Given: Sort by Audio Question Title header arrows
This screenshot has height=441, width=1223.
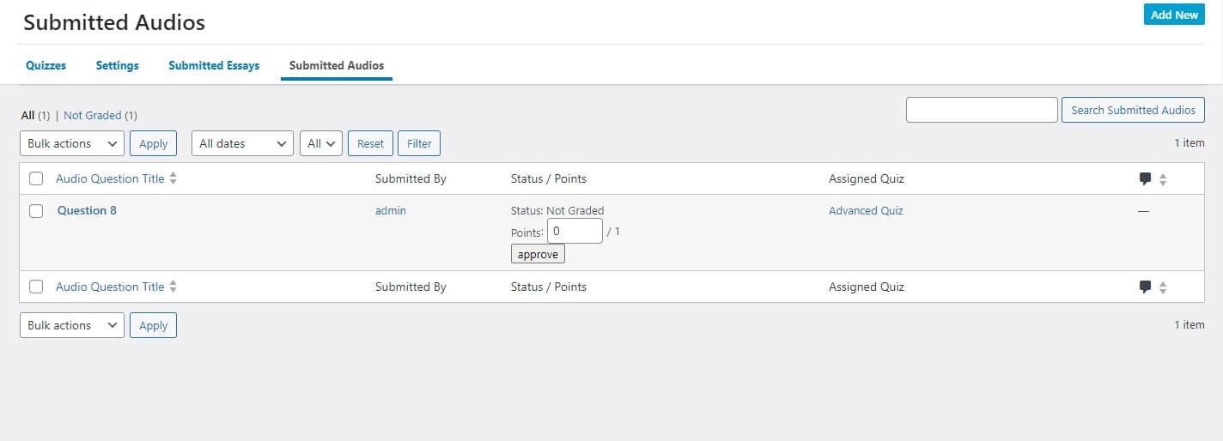Looking at the screenshot, I should coord(173,178).
